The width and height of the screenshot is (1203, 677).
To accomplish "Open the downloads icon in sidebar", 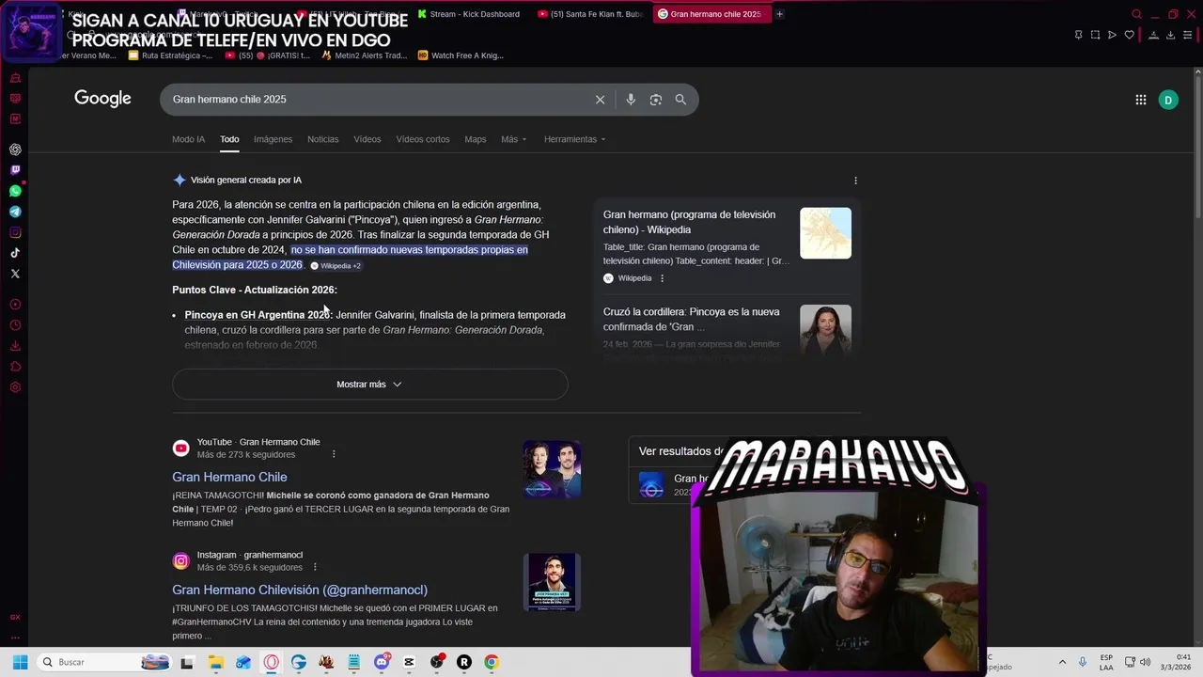I will (x=15, y=346).
